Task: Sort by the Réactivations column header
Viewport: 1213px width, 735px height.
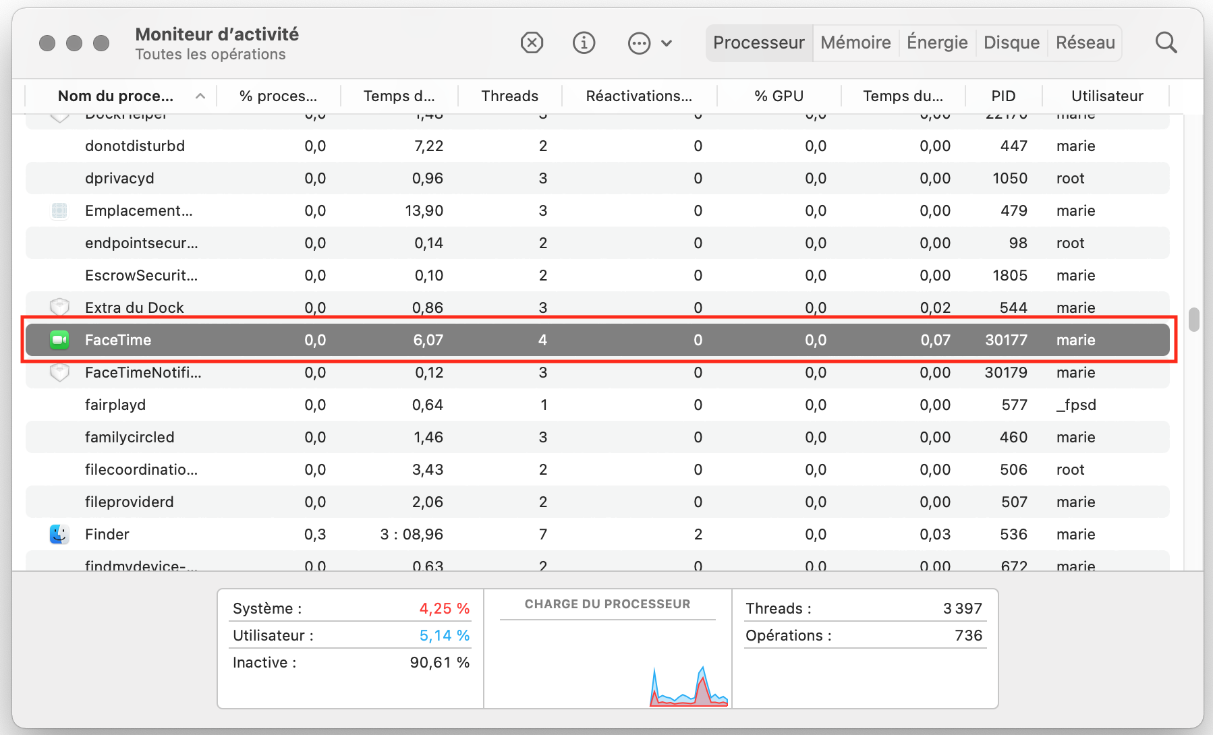Action: coord(639,96)
